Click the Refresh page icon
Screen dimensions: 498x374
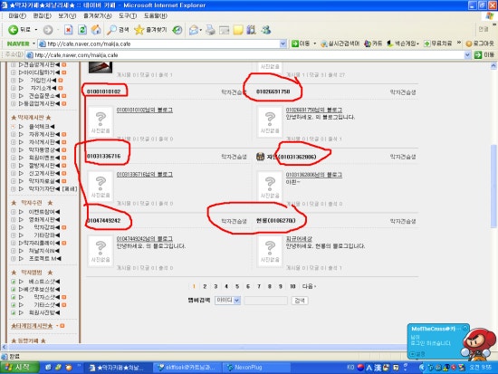pos(82,30)
